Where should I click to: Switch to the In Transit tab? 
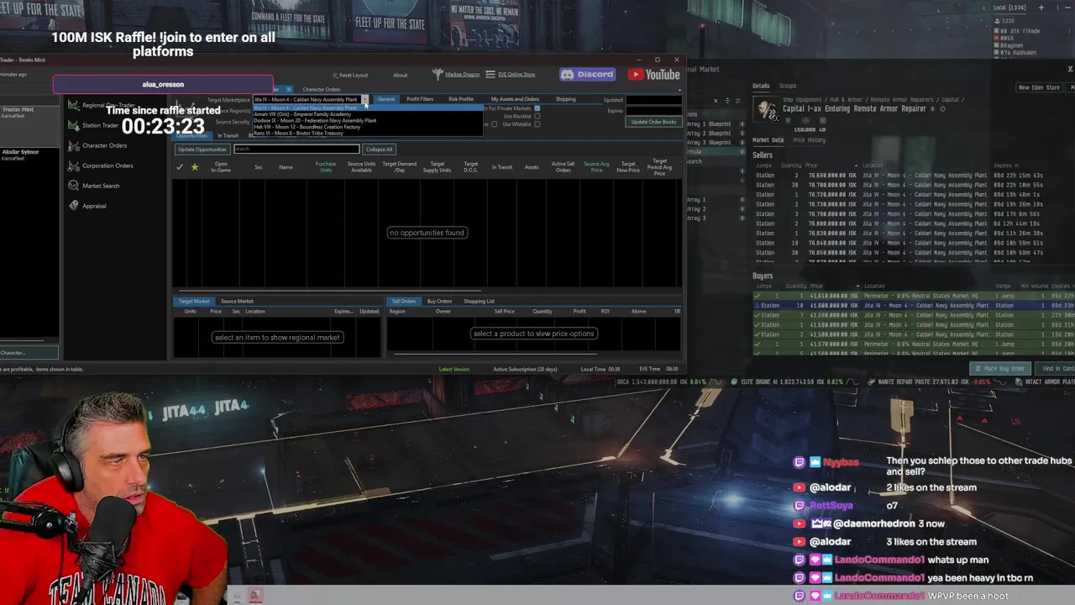pyautogui.click(x=228, y=135)
